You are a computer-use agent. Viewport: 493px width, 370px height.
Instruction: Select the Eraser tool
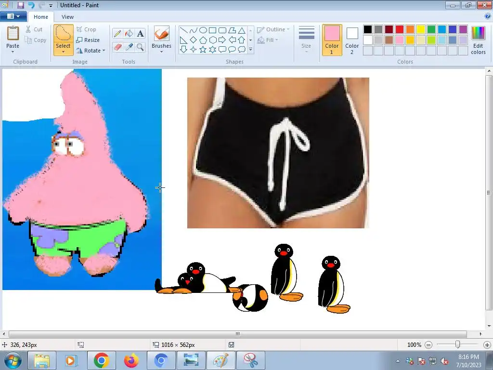click(x=117, y=47)
